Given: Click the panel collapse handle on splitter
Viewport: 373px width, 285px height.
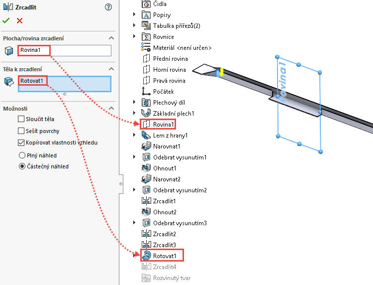Looking at the screenshot, I should 121,184.
